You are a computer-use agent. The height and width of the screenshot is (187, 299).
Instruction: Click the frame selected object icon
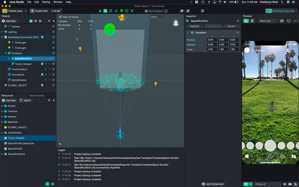pyautogui.click(x=132, y=11)
